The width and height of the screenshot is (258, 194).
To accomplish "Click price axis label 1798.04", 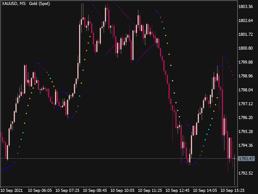I will [x=246, y=90].
